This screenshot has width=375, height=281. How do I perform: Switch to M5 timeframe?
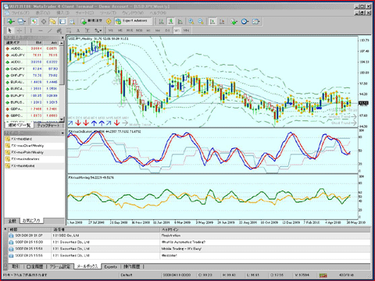(x=120, y=30)
